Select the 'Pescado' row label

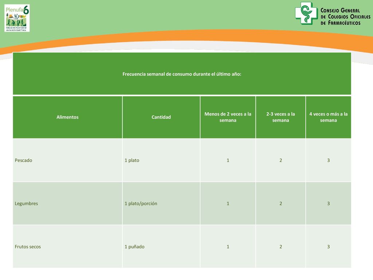coord(24,160)
